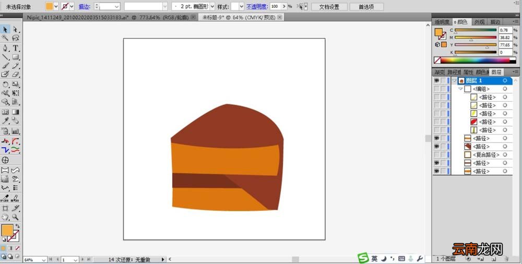
Task: Select the Lasso tool
Action: 15,38
